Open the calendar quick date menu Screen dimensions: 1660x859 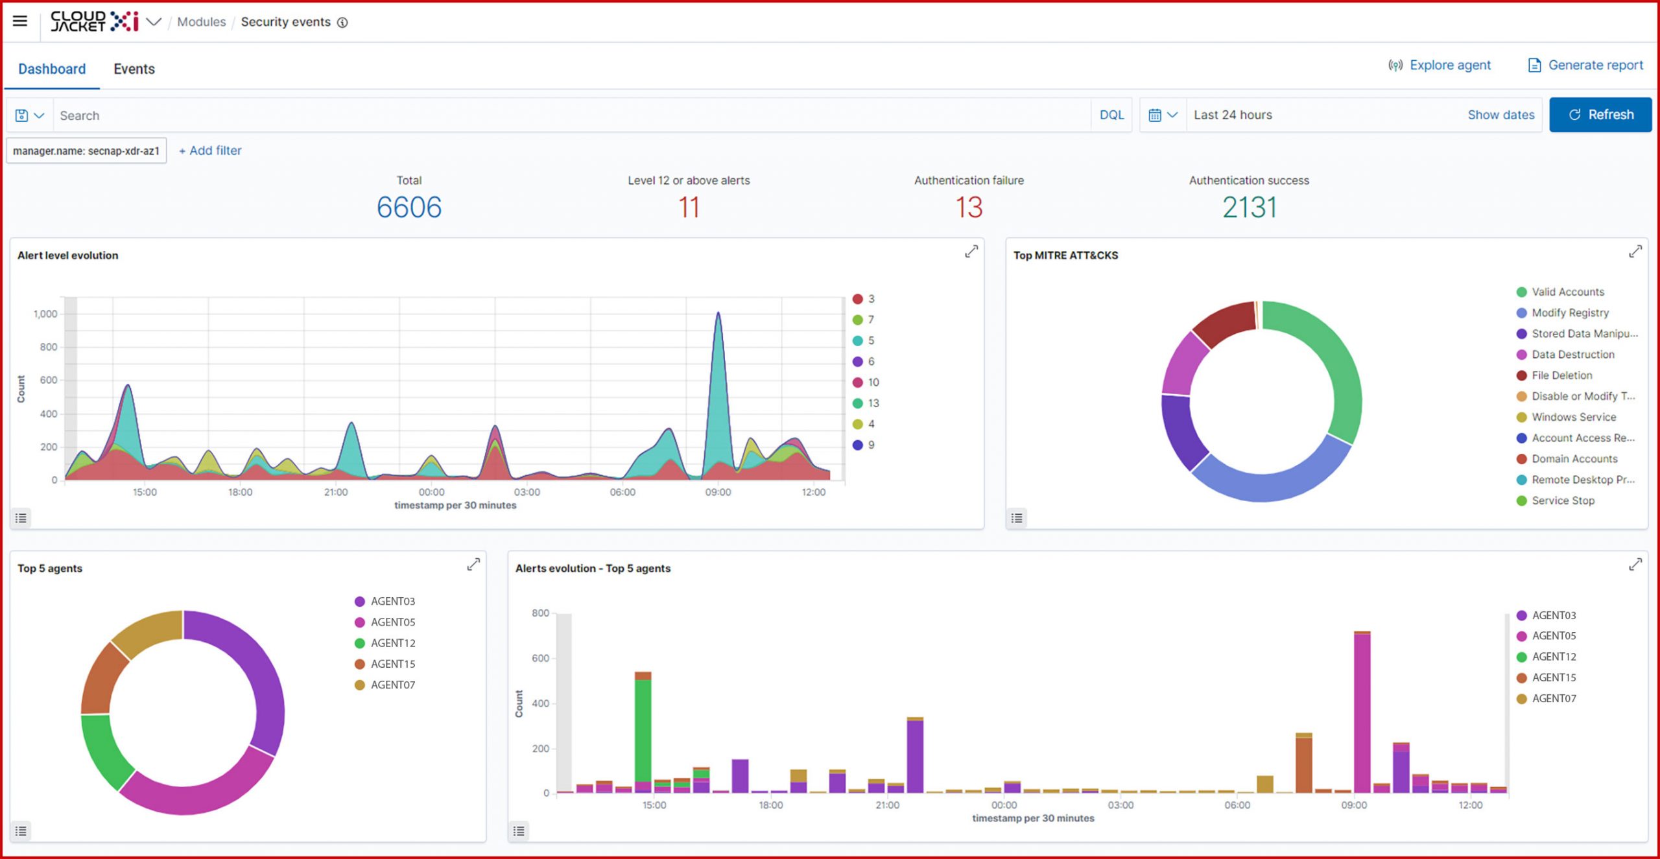pos(1163,115)
